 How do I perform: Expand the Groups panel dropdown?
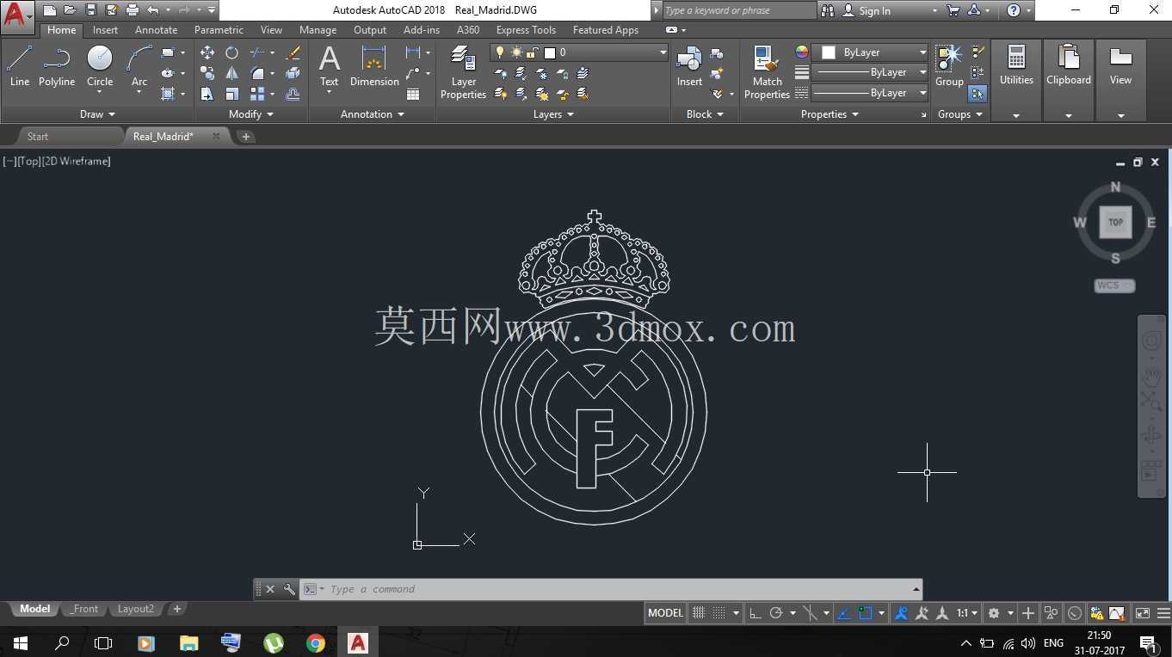[960, 114]
